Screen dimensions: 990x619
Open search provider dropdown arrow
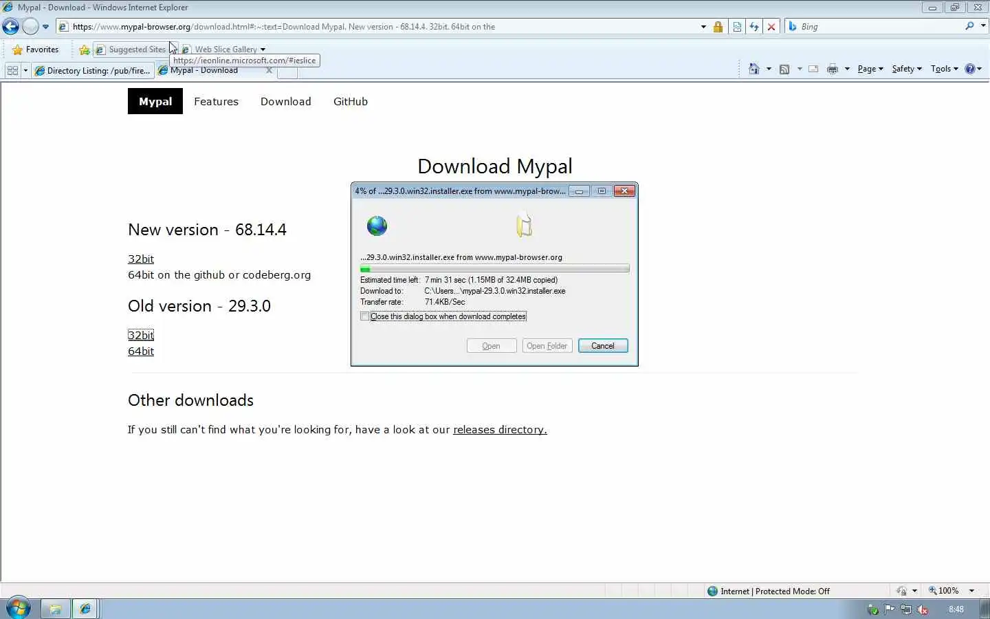pos(982,26)
